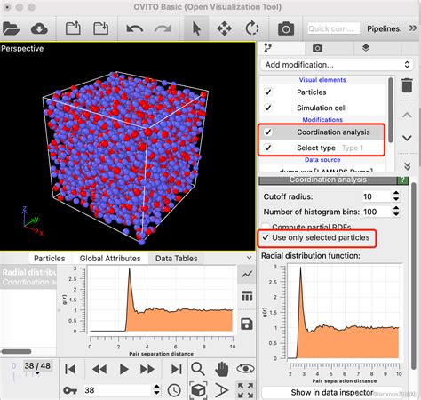
Task: Uncheck Use only selected particles
Action: coord(266,237)
